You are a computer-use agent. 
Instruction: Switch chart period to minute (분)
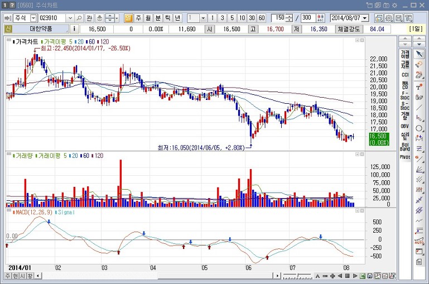[x=158, y=18]
